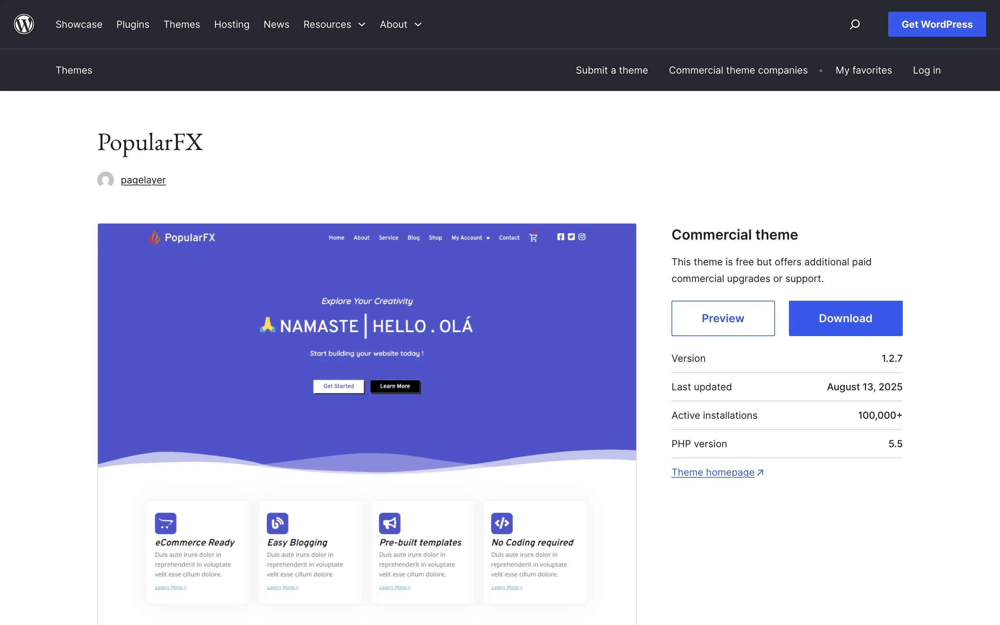Screen dimensions: 1000x625
Task: Open Submit a theme link
Action: tap(611, 70)
